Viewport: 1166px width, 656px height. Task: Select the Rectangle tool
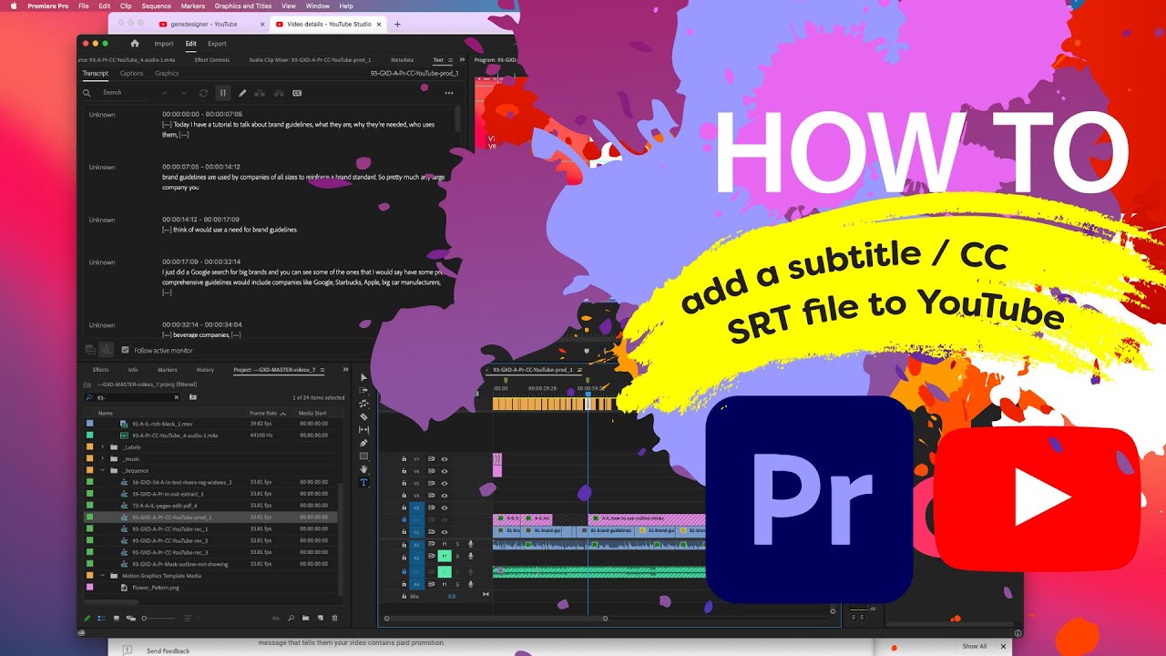(363, 456)
